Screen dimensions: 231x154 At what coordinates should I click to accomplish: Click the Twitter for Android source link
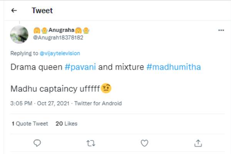[x=98, y=103]
